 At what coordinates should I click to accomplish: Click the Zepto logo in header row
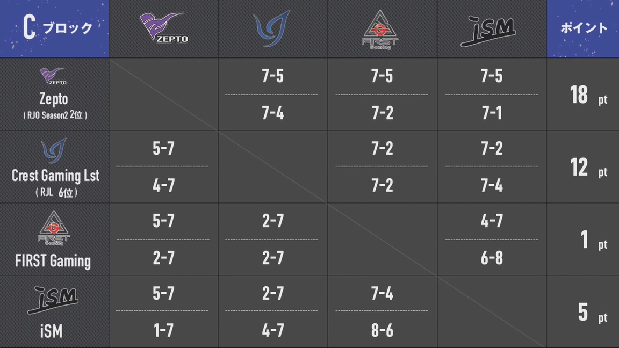164,27
